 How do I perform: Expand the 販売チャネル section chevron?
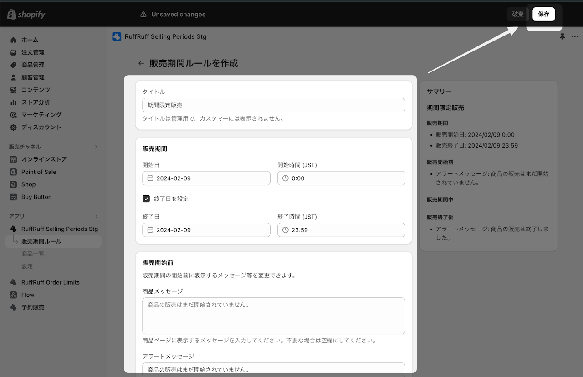96,147
